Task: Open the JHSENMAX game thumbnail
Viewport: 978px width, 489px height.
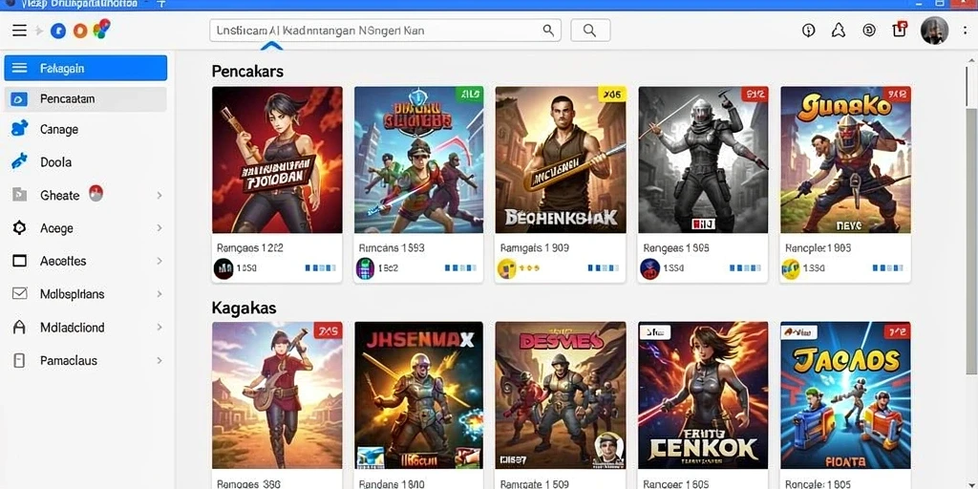Action: click(418, 394)
